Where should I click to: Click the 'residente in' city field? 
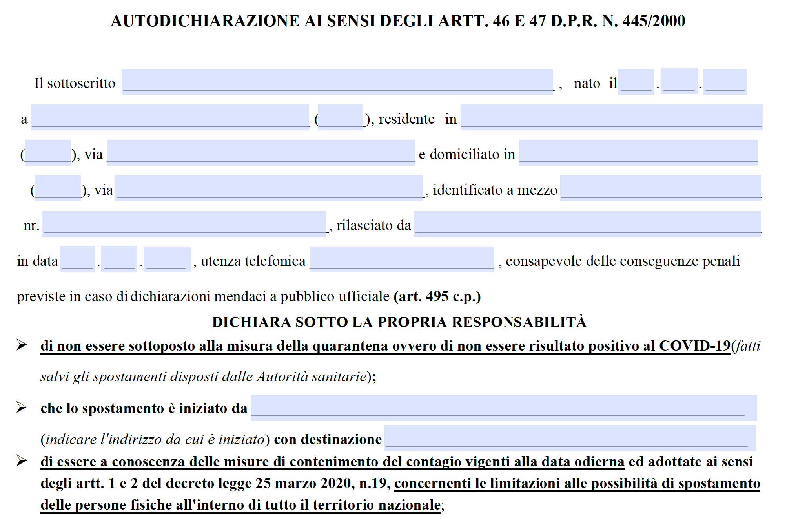point(611,117)
